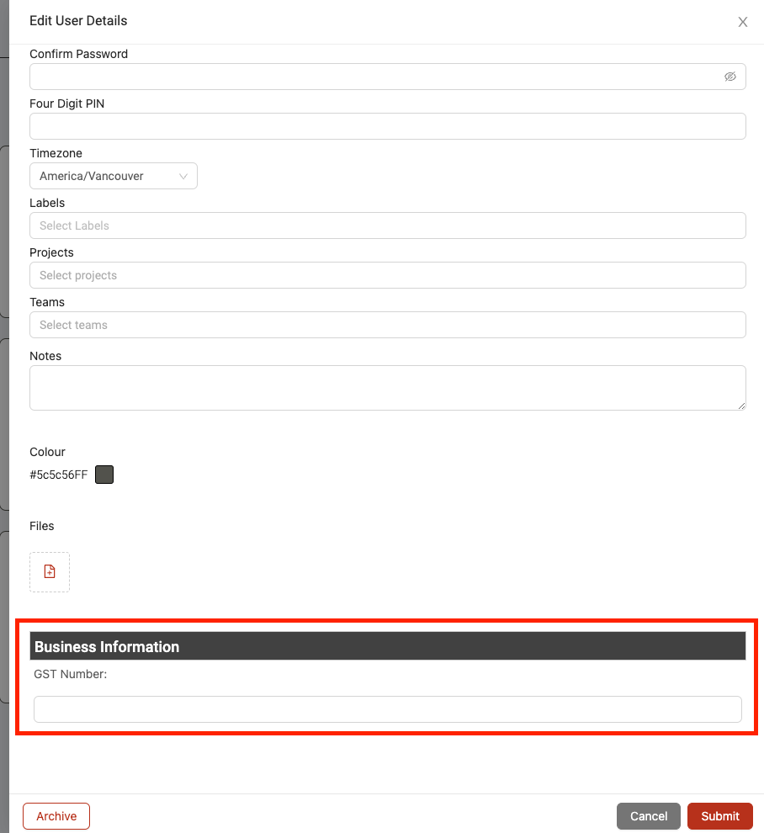Click the Notes resize handle corner

[741, 406]
